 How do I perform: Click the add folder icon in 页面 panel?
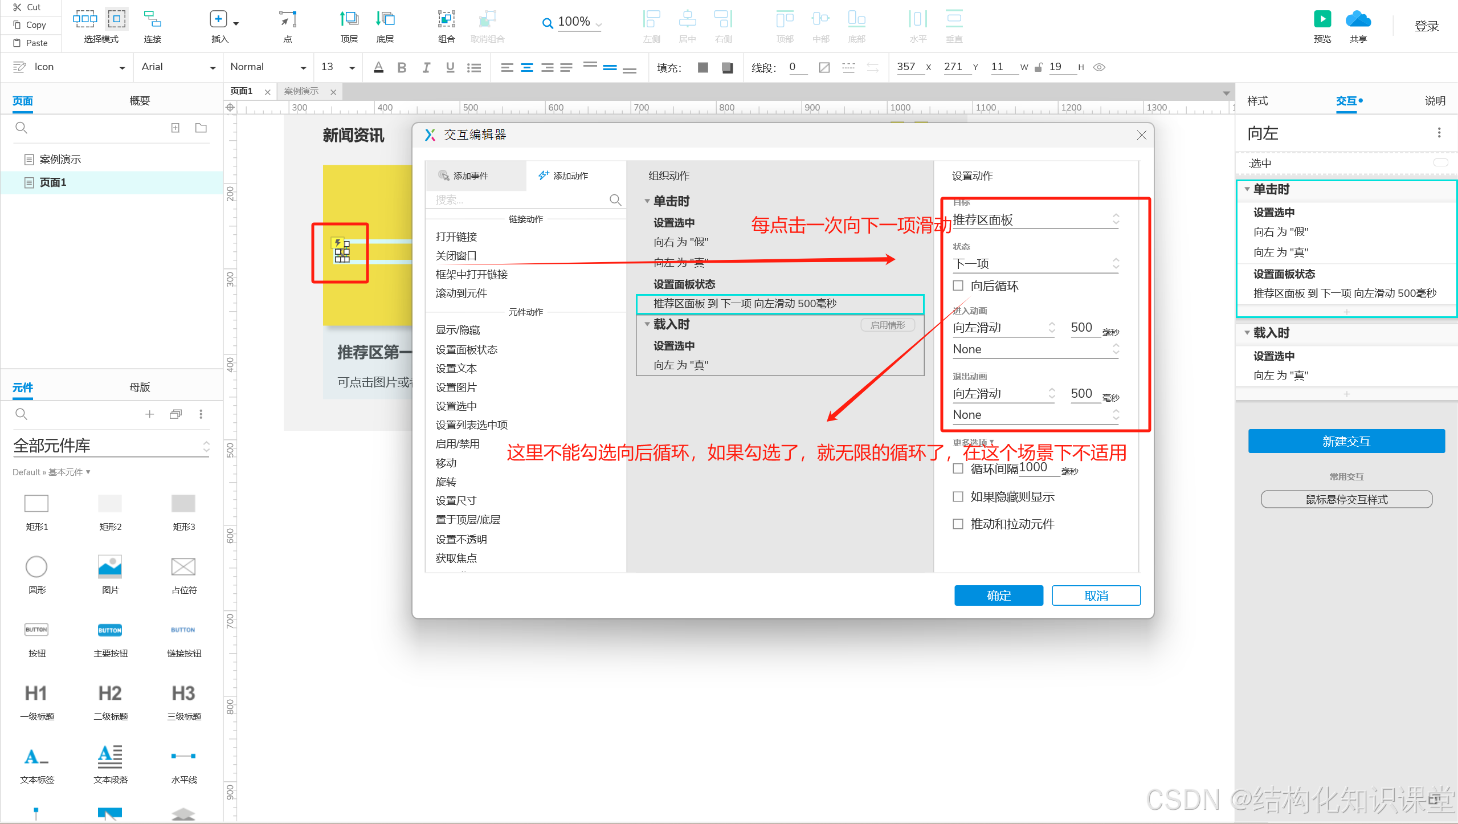(x=201, y=128)
